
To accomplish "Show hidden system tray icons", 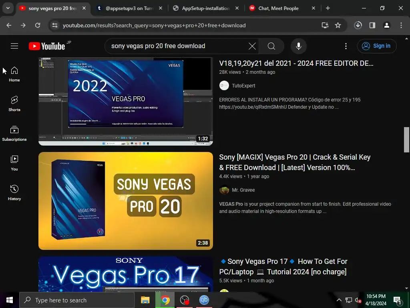I will [x=339, y=300].
